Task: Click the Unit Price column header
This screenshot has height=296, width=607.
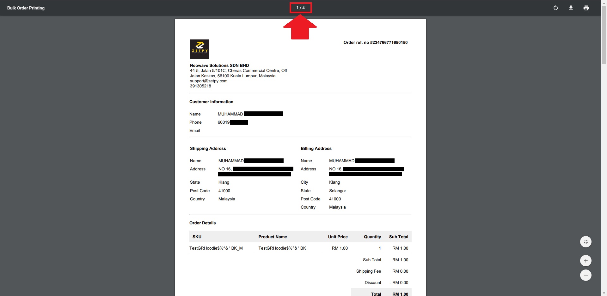Action: (338, 237)
